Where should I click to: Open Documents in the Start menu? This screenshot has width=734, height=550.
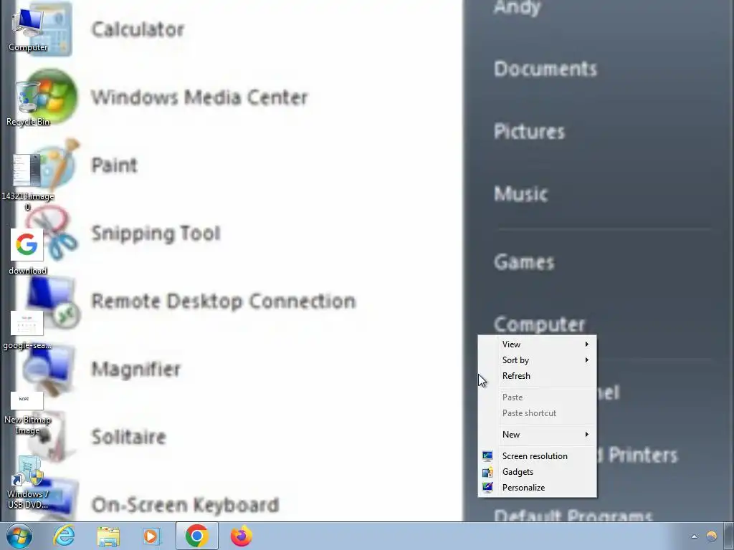[x=545, y=69]
